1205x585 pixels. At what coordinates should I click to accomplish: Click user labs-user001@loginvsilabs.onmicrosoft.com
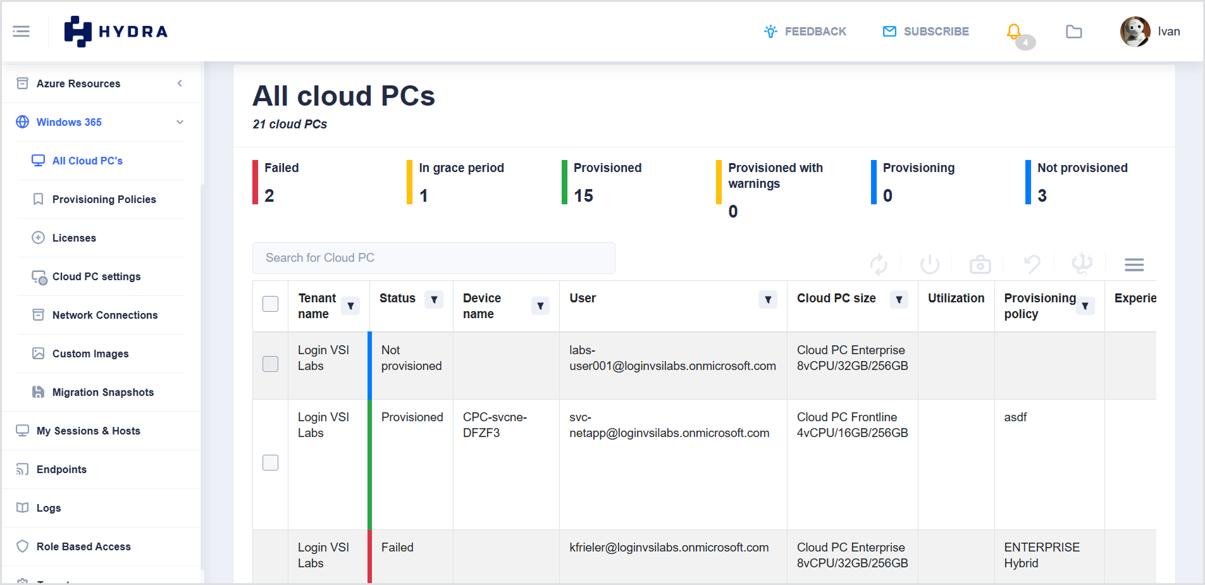(x=672, y=358)
